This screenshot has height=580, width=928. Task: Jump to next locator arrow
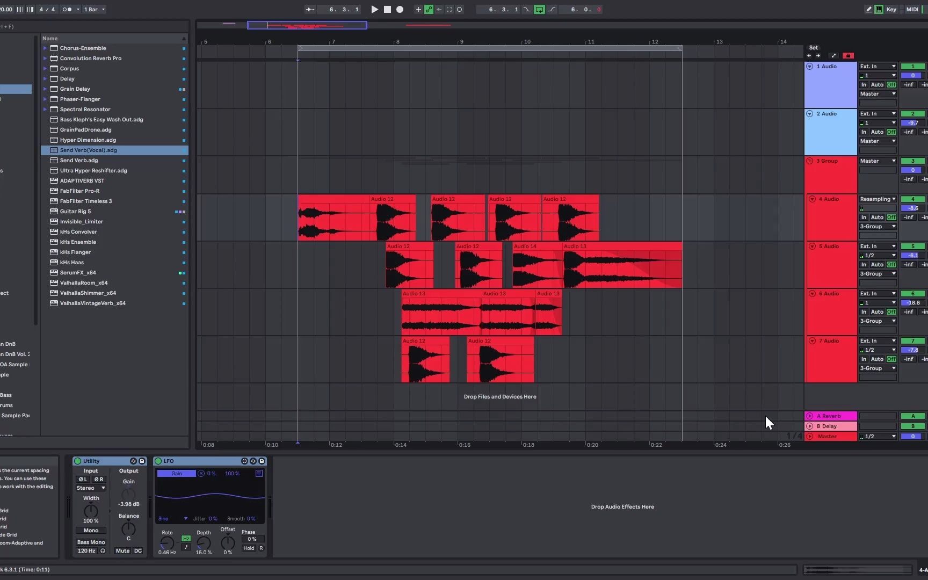pyautogui.click(x=818, y=55)
